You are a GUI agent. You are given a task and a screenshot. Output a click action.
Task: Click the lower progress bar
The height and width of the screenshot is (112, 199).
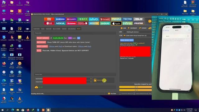[x=136, y=90]
